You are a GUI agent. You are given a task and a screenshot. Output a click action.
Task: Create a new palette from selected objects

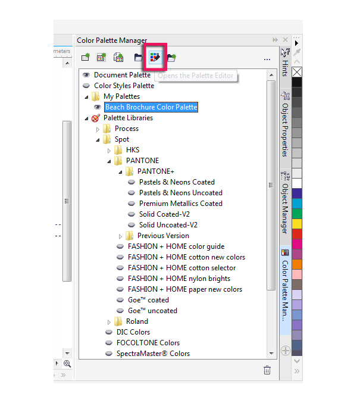coord(101,57)
